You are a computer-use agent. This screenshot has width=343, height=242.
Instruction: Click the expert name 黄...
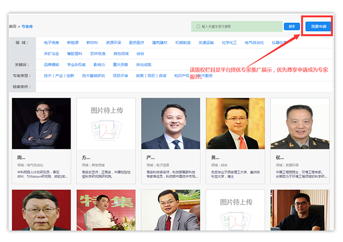coord(215,157)
